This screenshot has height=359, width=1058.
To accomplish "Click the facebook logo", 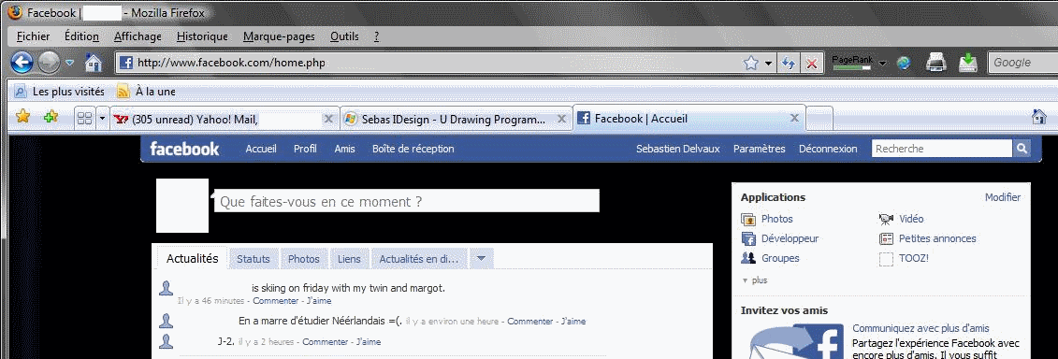I will [184, 149].
